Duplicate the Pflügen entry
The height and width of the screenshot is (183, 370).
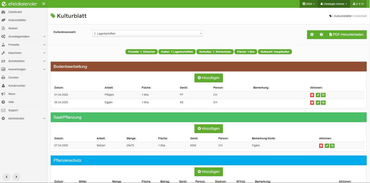pyautogui.click(x=323, y=95)
